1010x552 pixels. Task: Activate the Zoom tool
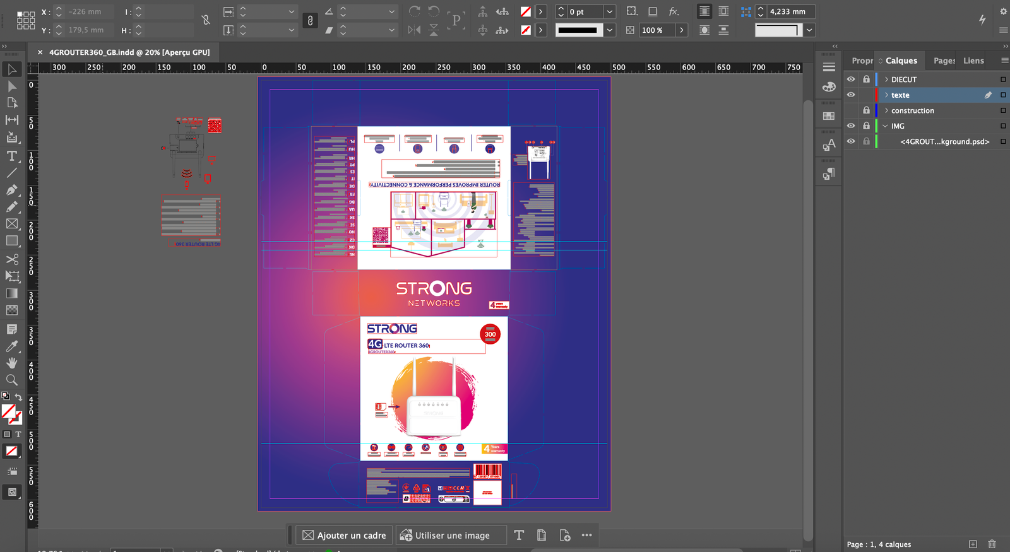pos(12,380)
